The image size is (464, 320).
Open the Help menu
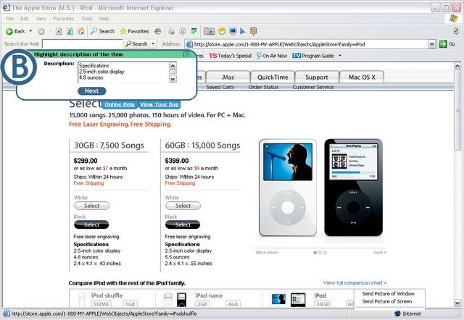104,19
